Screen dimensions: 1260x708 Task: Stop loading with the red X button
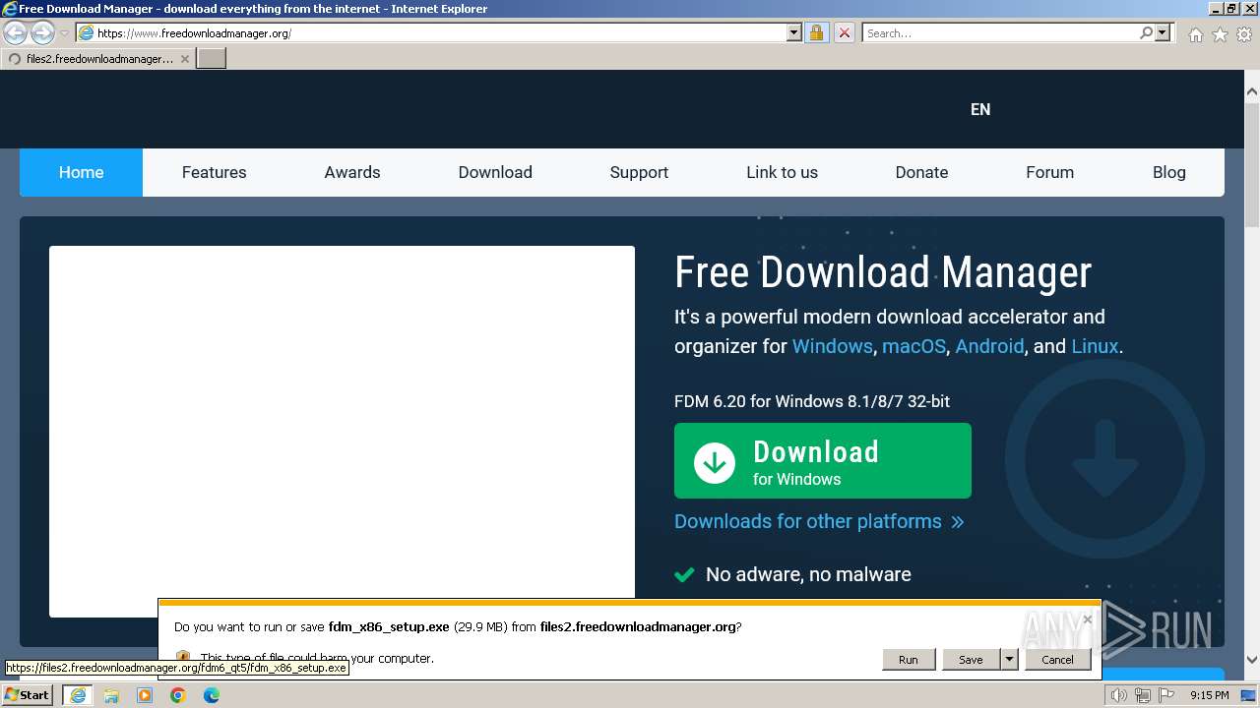pyautogui.click(x=844, y=32)
